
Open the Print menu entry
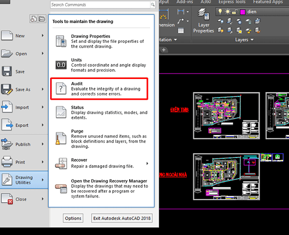tap(24, 162)
